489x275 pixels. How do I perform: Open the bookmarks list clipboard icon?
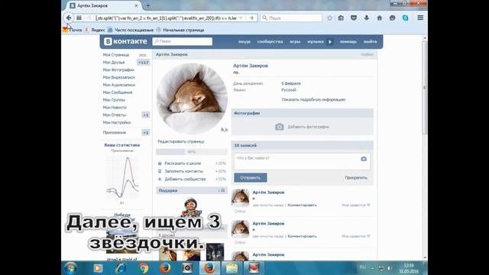tap(341, 18)
